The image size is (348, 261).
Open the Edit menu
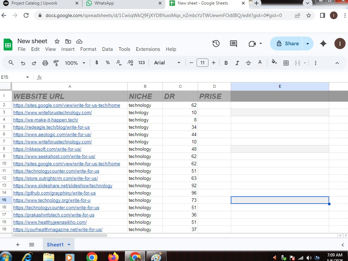click(35, 49)
